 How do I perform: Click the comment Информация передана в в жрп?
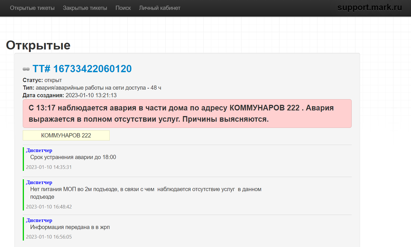70,227
